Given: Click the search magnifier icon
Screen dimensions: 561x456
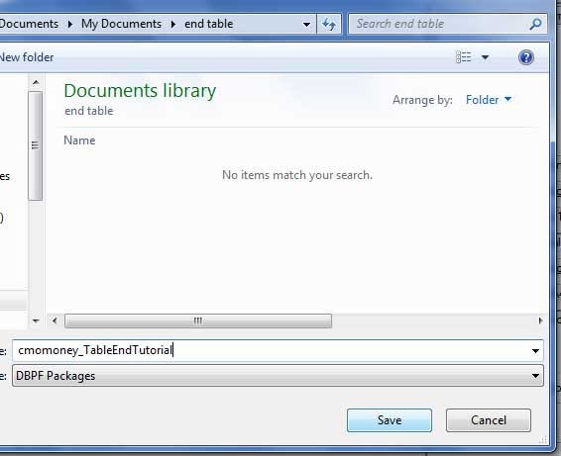Looking at the screenshot, I should (x=535, y=25).
